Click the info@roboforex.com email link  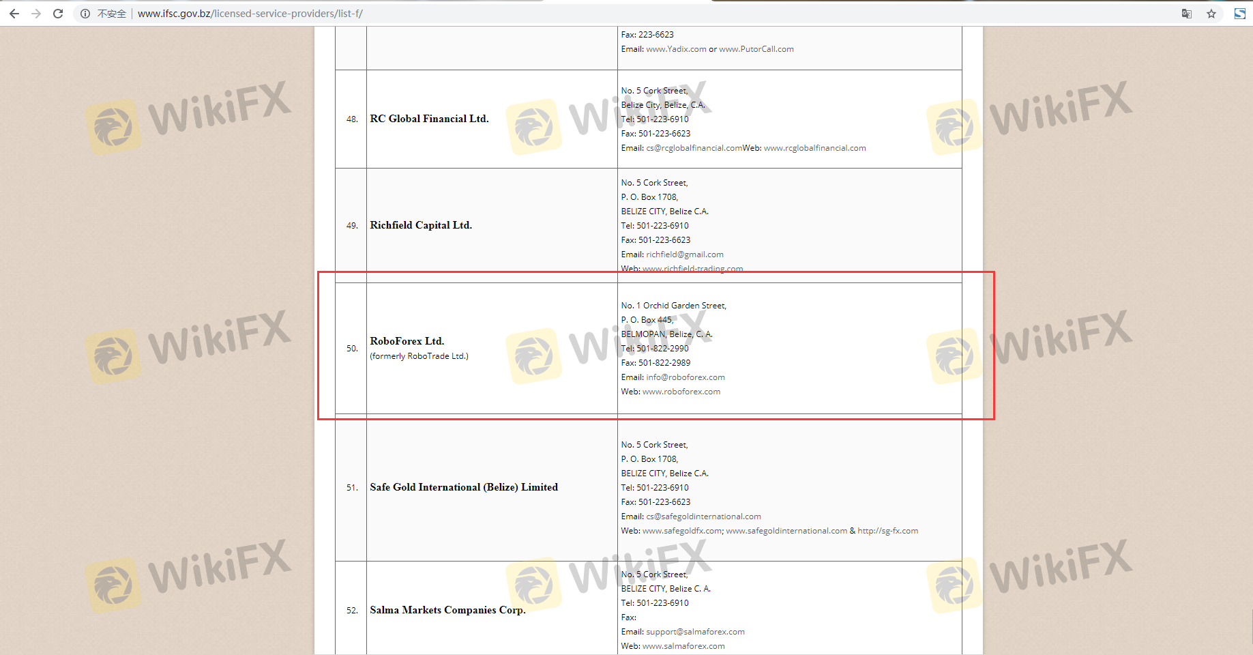click(x=686, y=377)
